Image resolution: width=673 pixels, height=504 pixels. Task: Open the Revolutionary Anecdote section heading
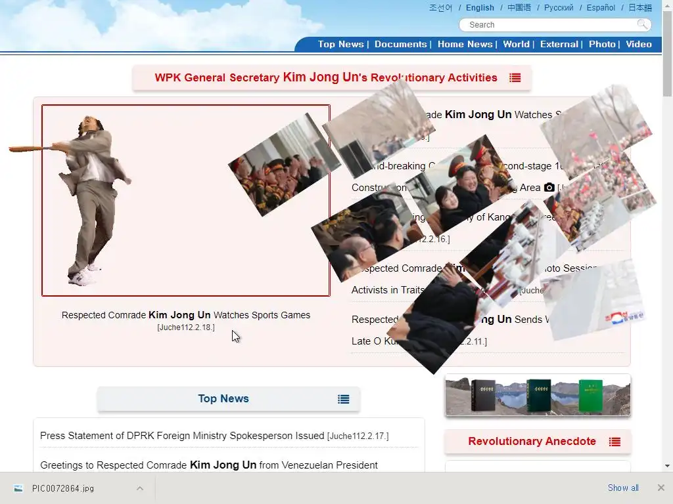point(532,442)
